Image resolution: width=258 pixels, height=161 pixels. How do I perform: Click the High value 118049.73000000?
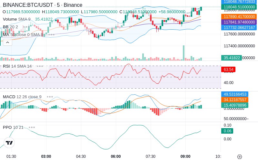(x=62, y=12)
